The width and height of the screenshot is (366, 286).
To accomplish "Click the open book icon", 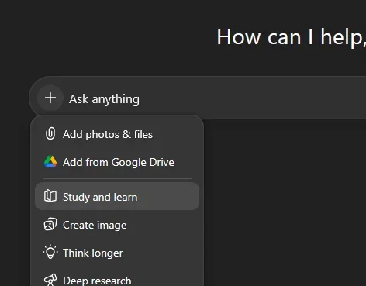I will [50, 196].
